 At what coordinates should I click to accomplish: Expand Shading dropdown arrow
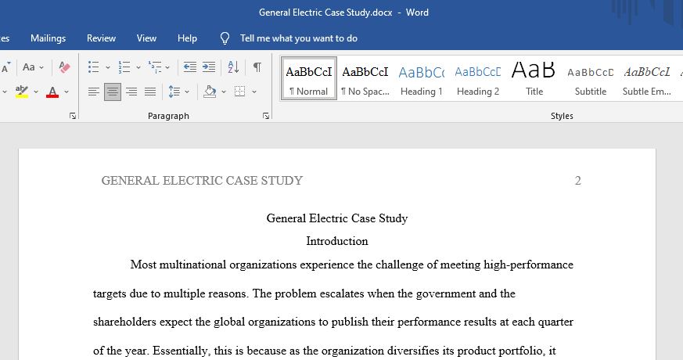pyautogui.click(x=224, y=92)
